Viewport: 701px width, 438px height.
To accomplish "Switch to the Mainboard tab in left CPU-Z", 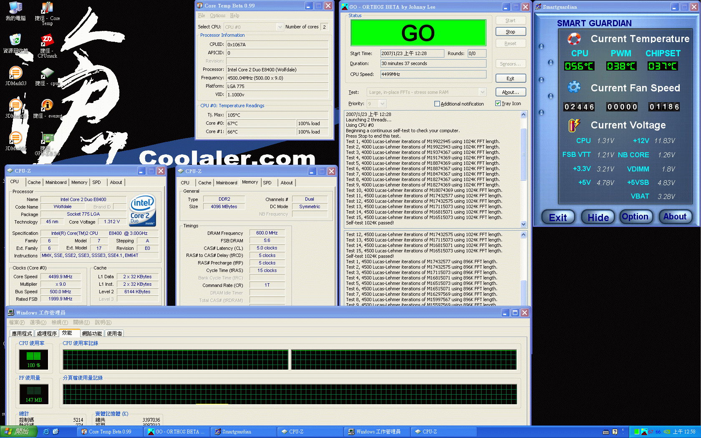I will click(x=56, y=182).
